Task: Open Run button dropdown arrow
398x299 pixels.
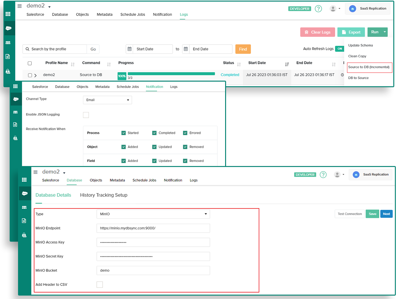Action: point(385,32)
